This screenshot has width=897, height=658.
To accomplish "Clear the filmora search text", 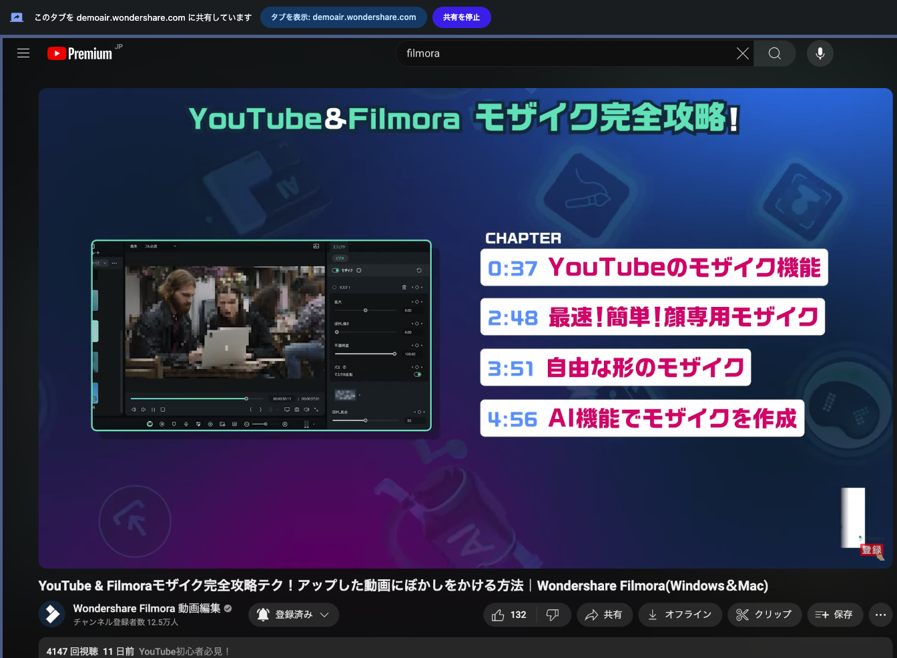I will pos(742,53).
